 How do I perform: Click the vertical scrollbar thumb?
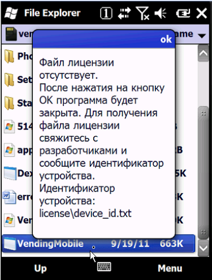click(x=204, y=173)
